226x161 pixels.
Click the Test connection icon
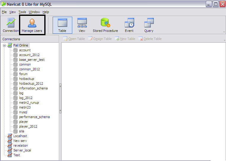click(10, 155)
